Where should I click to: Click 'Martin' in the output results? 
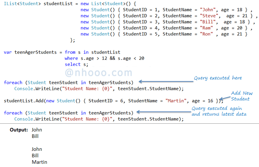point(39,162)
